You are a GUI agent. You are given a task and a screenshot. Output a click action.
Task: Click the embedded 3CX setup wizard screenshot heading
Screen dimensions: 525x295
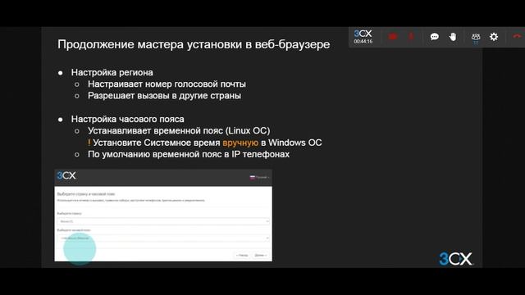[x=86, y=194]
